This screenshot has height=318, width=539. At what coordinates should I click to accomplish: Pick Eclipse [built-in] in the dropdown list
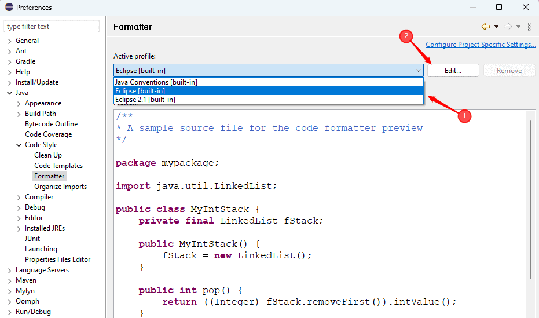click(140, 91)
